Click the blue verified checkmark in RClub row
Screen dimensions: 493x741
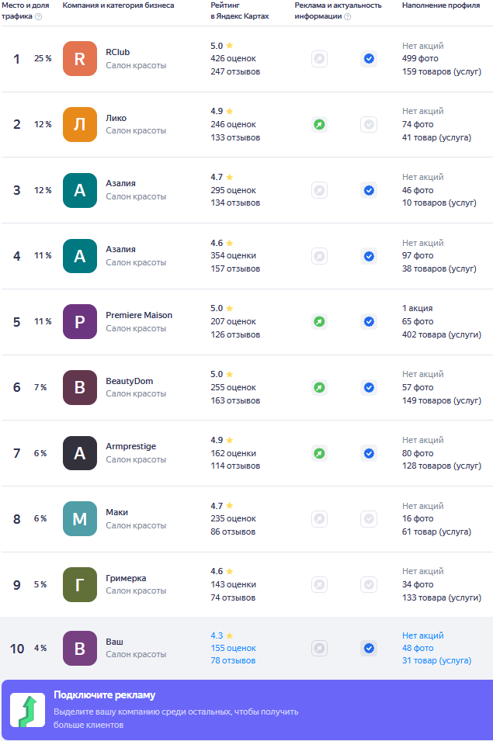pos(369,59)
